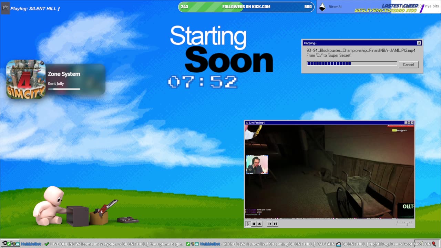This screenshot has height=248, width=441.
Task: Click the SimCity 4 album art
Action: (26, 79)
